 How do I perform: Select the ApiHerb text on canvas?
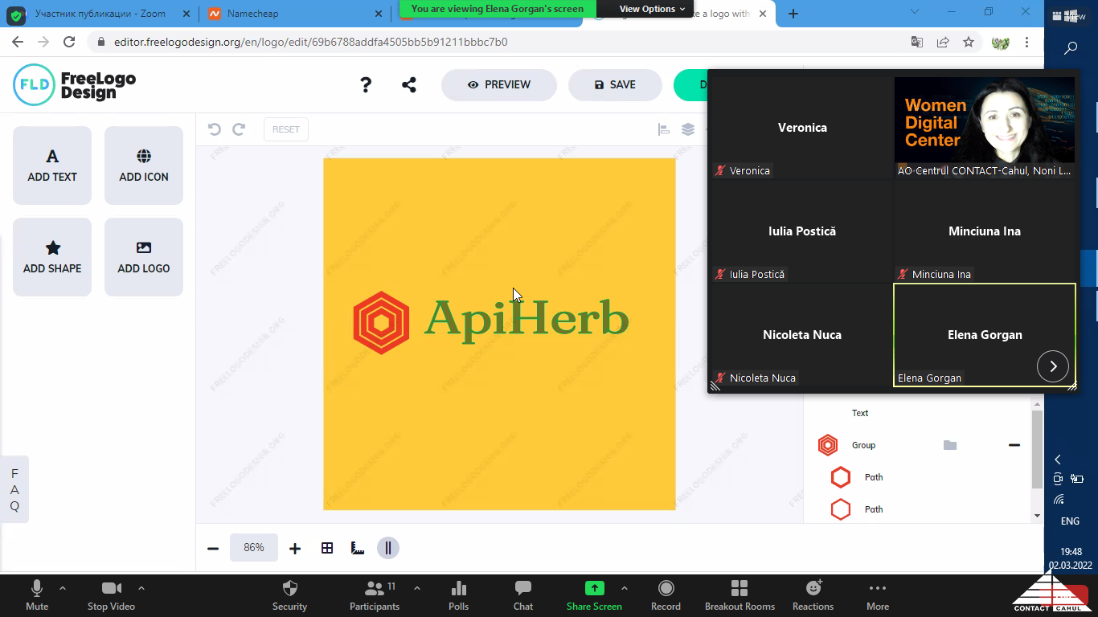pyautogui.click(x=526, y=320)
